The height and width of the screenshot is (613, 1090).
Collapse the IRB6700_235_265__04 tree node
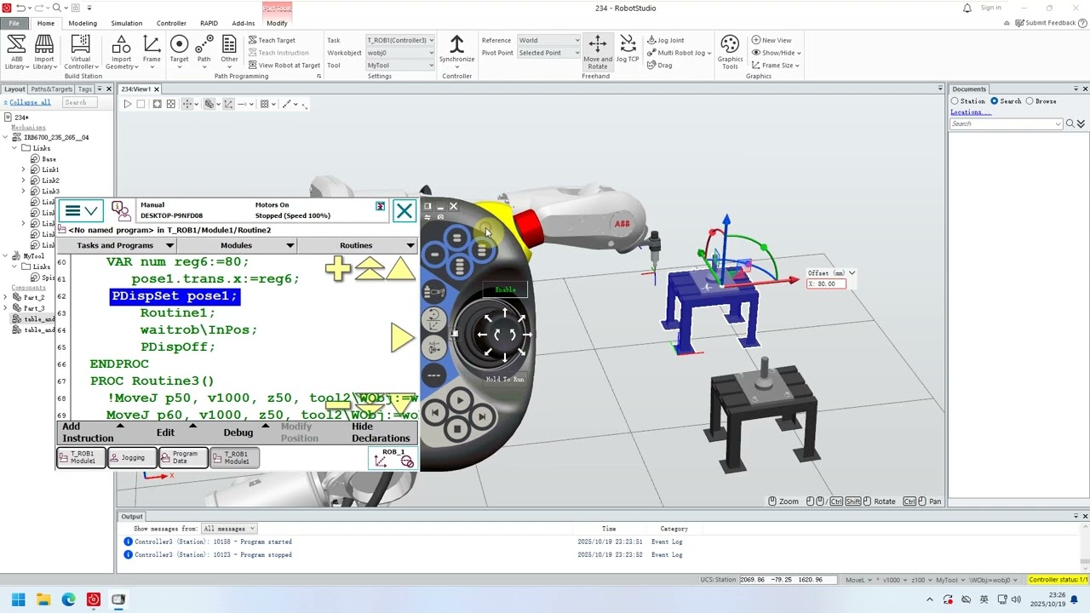click(x=5, y=137)
